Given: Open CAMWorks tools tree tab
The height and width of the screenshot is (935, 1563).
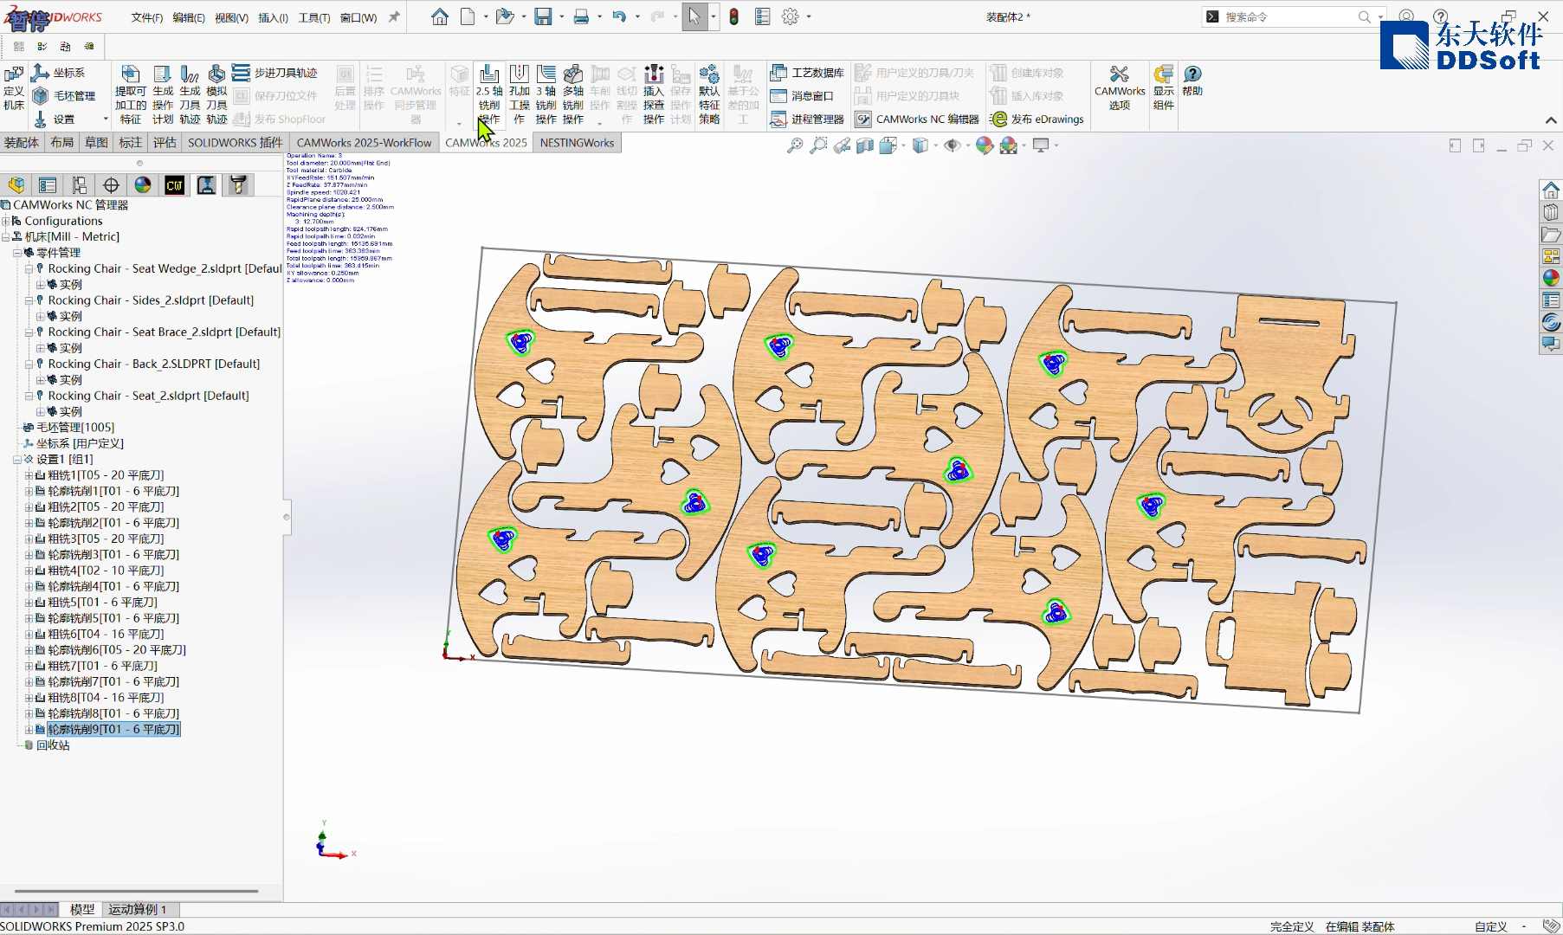Looking at the screenshot, I should (x=238, y=184).
